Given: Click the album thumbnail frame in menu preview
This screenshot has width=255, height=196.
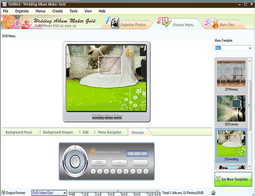Looking at the screenshot, I should [x=110, y=65].
